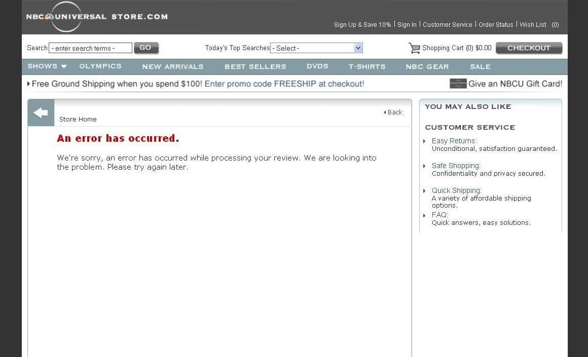Open Sign Up & Save 10% link

pyautogui.click(x=362, y=25)
